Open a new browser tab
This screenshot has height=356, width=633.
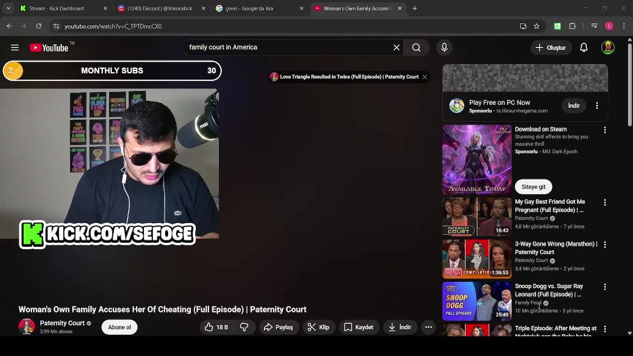tap(415, 8)
